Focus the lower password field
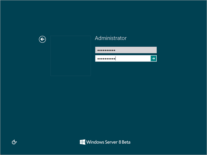The image size is (207, 155). click(x=123, y=59)
